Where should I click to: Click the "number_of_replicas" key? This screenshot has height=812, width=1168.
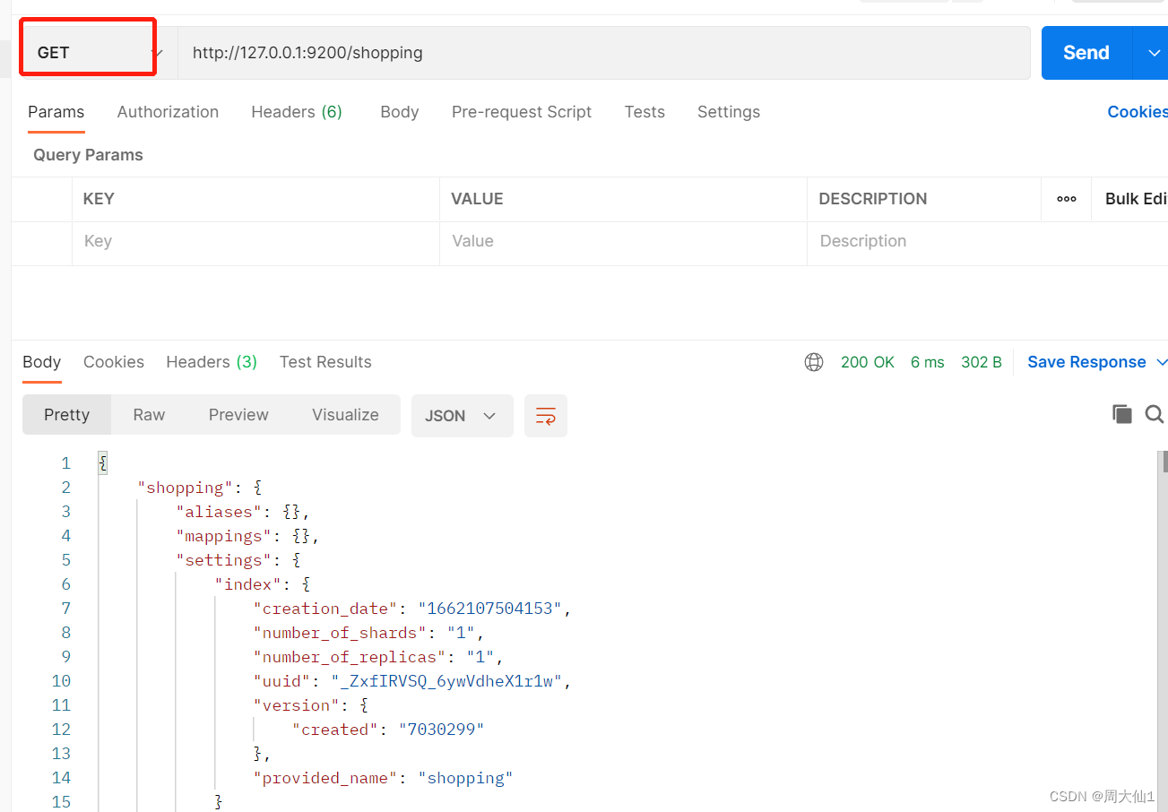pyautogui.click(x=350, y=657)
